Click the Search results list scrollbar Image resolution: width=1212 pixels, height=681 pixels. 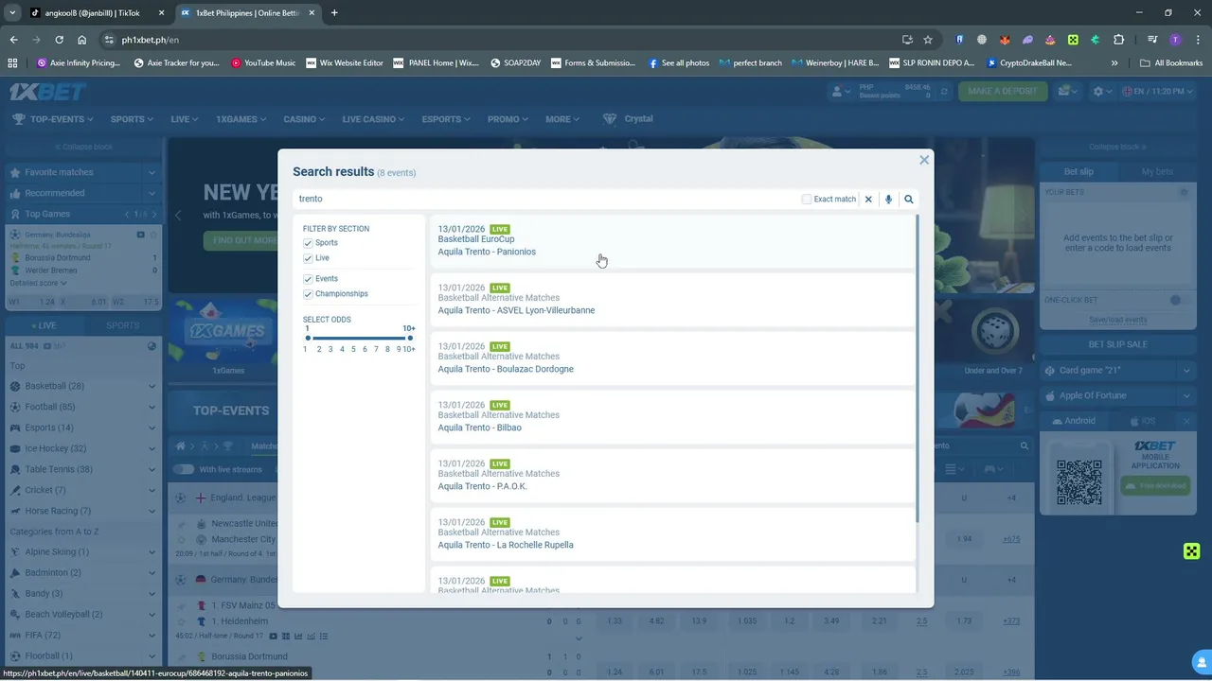(917, 369)
